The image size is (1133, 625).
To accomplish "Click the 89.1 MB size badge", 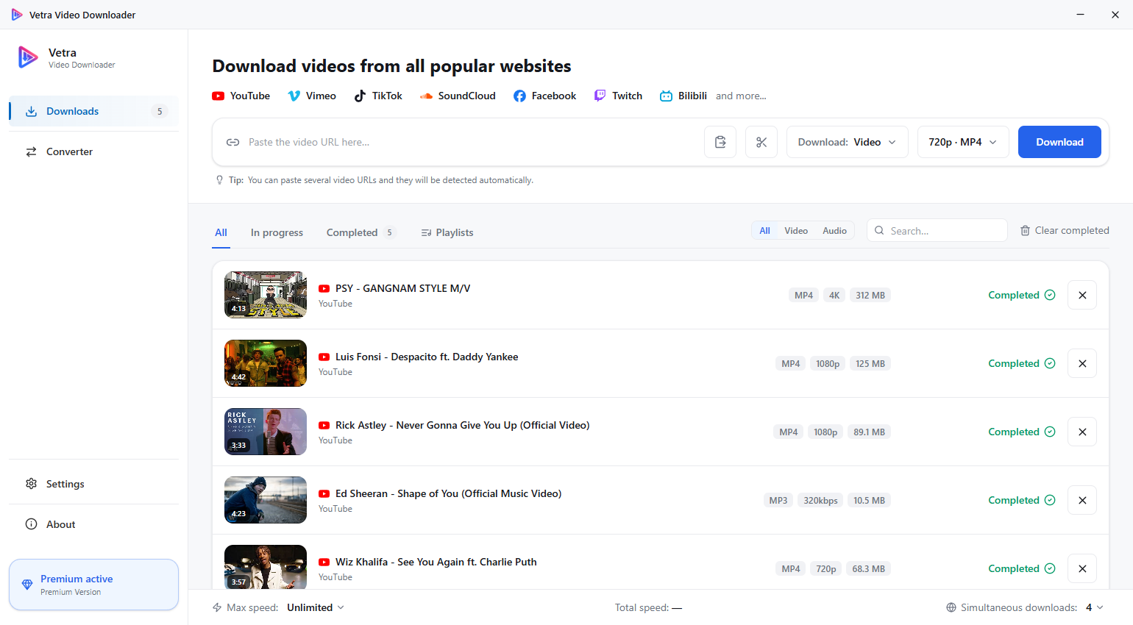I will coord(869,432).
